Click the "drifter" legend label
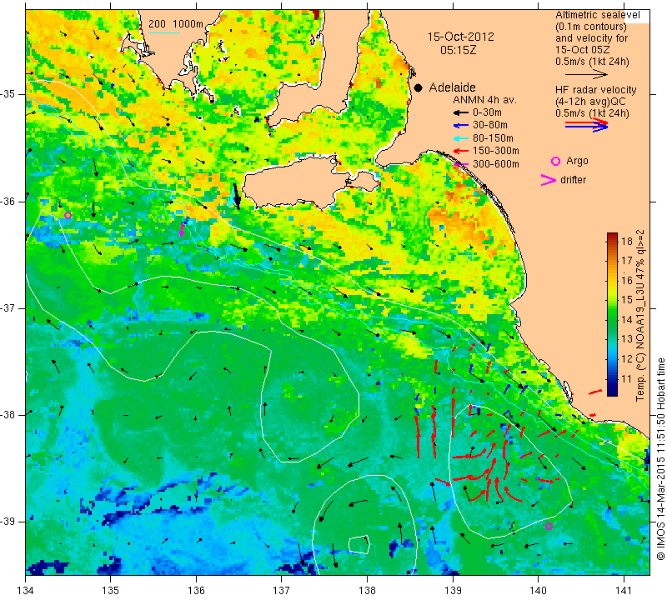Image resolution: width=667 pixels, height=600 pixels. click(x=573, y=179)
